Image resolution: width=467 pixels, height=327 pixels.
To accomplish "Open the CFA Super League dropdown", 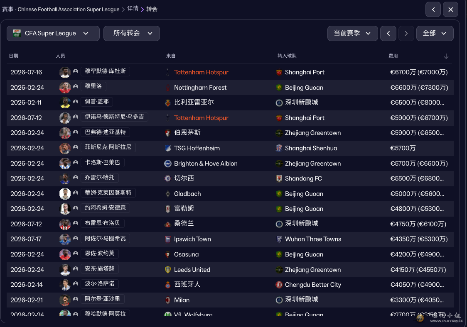I will [x=53, y=33].
